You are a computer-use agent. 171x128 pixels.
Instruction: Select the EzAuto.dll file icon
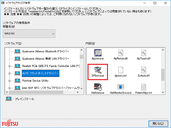(143, 70)
